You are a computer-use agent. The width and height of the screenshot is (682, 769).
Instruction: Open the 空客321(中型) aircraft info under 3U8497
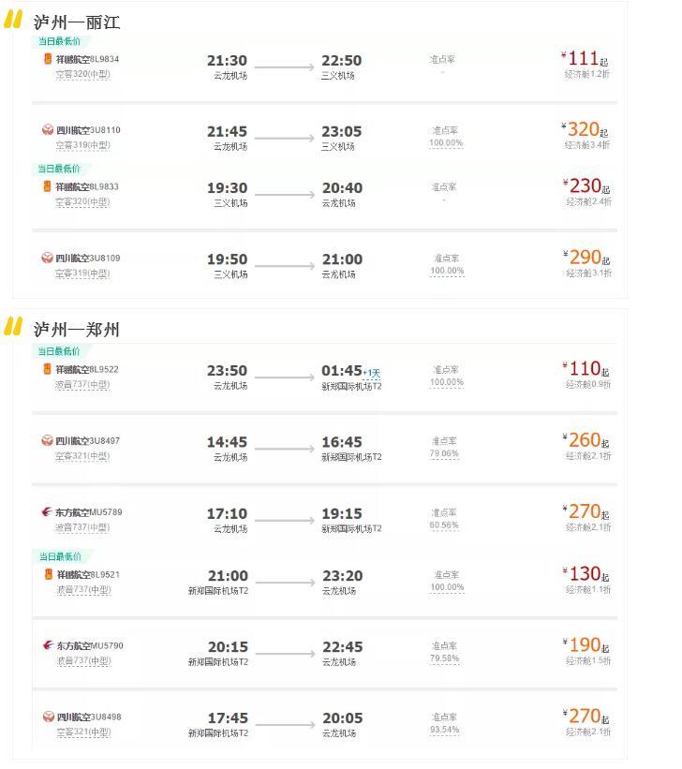(82, 456)
